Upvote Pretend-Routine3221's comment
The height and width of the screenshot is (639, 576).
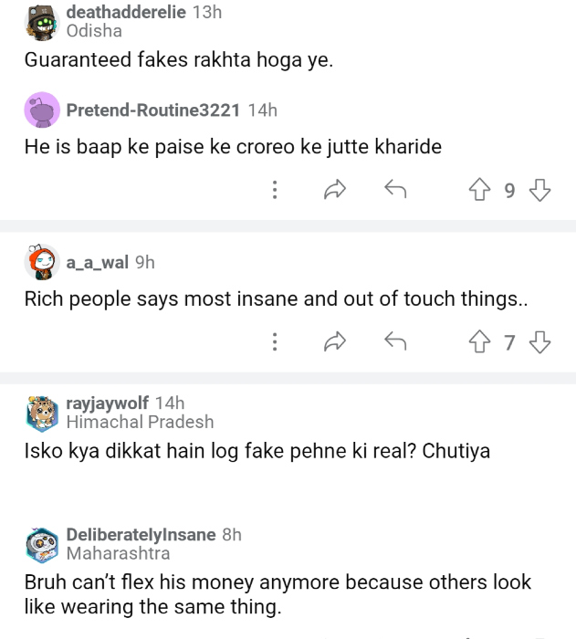click(x=480, y=190)
